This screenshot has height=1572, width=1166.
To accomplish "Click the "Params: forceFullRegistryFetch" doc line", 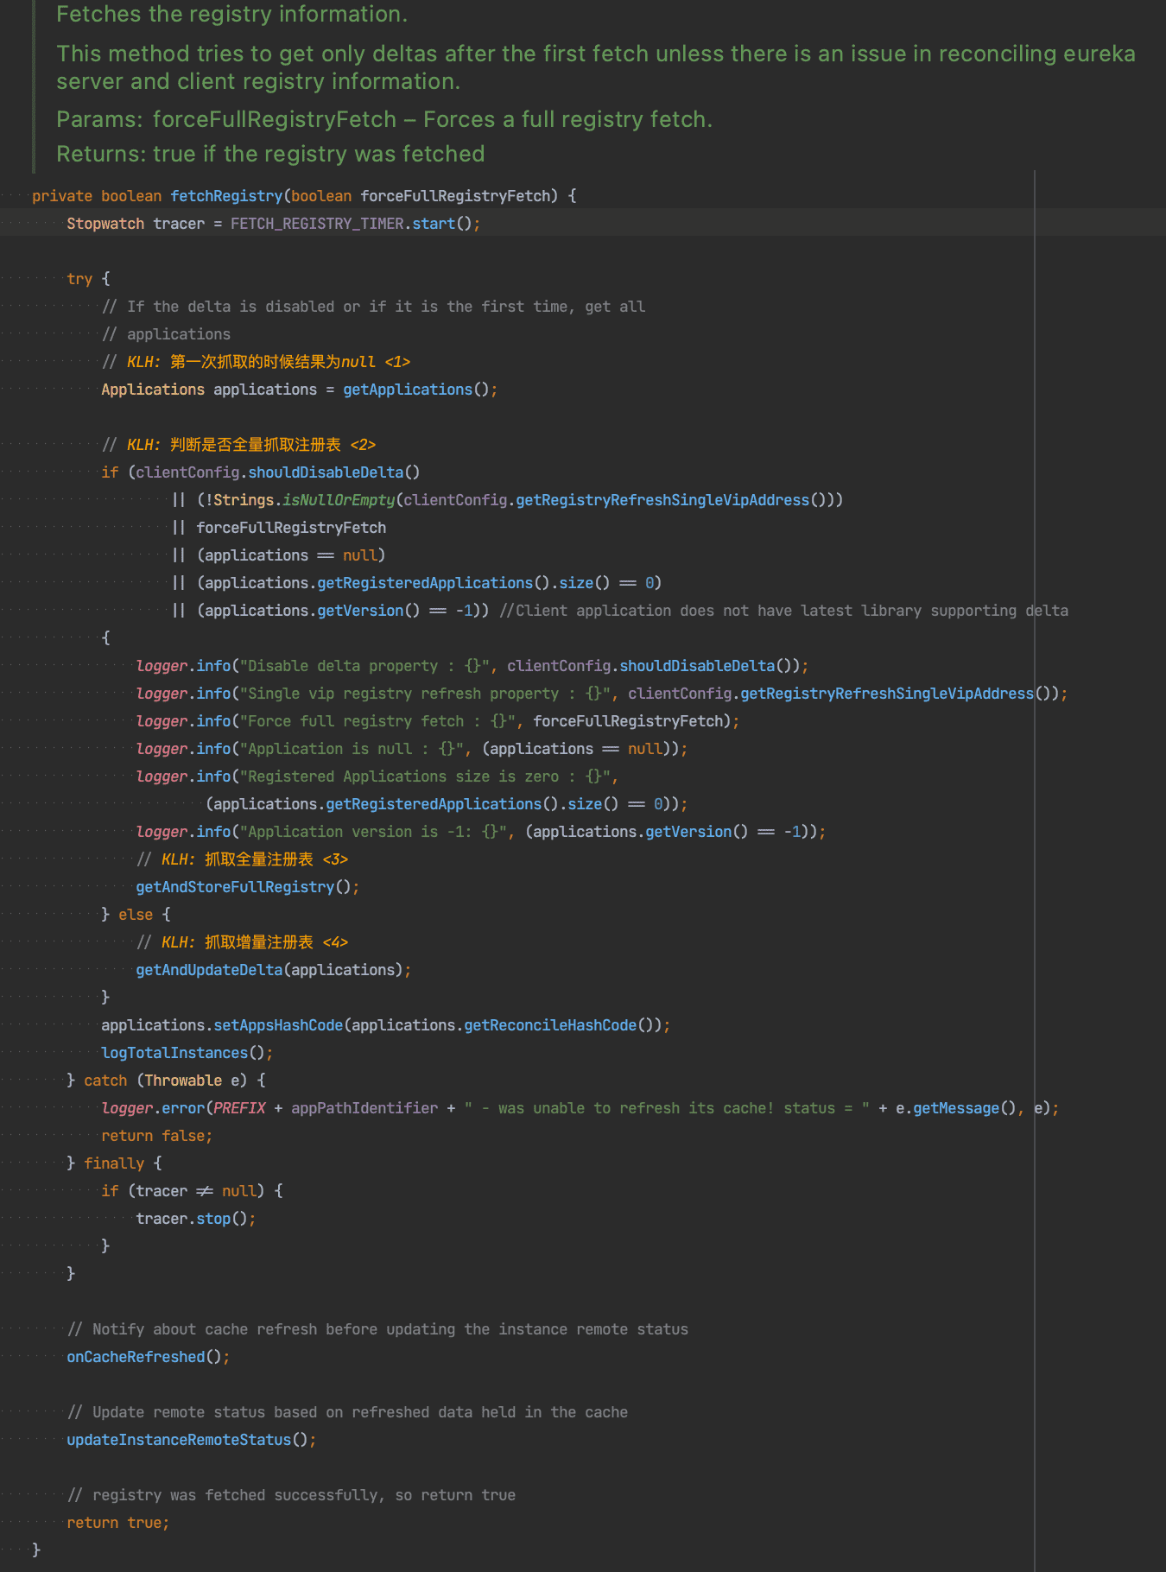I will (384, 119).
